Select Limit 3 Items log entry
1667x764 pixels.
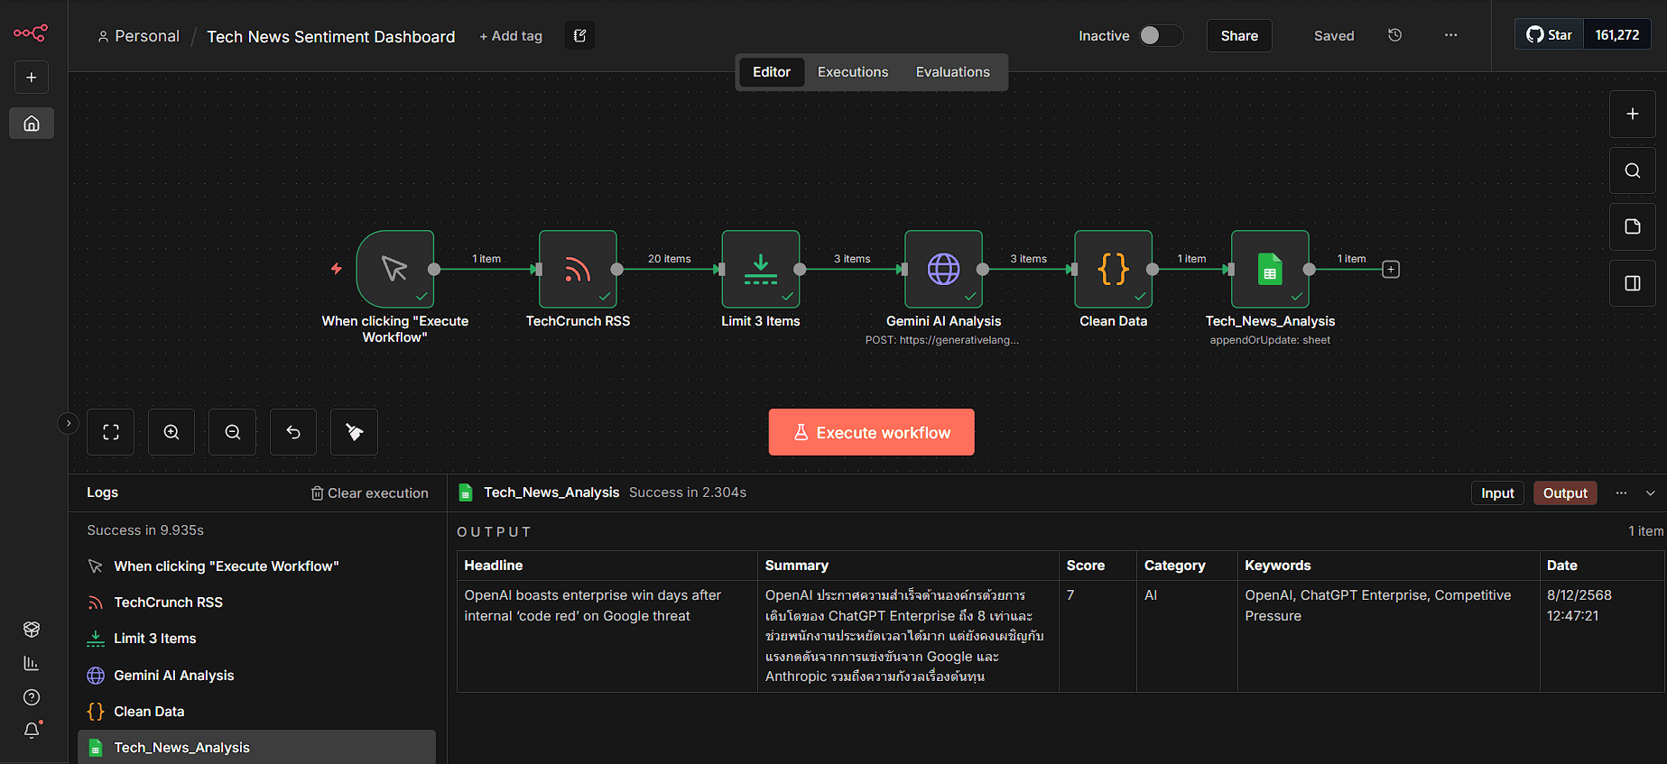(x=256, y=639)
